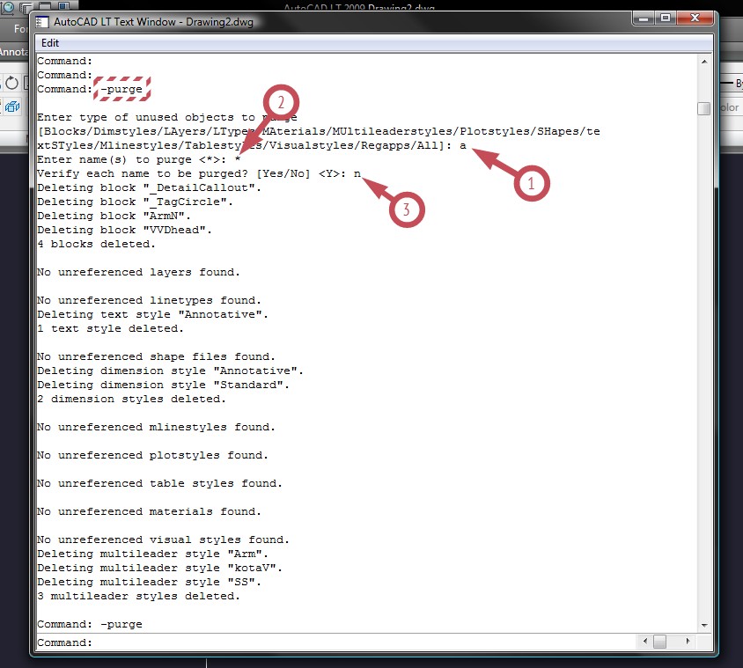Minimize the AutoCAD LT Text Window
The image size is (743, 668).
pos(644,18)
